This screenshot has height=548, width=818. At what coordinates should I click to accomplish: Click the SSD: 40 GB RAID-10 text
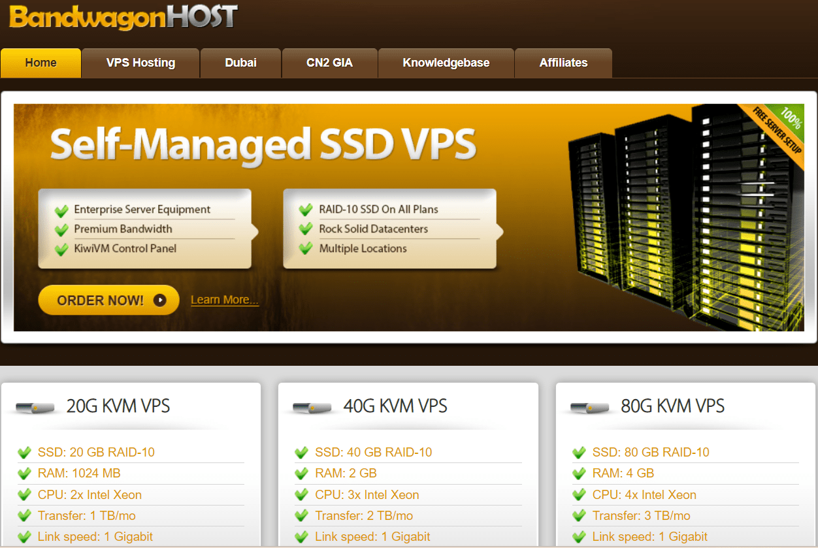374,452
